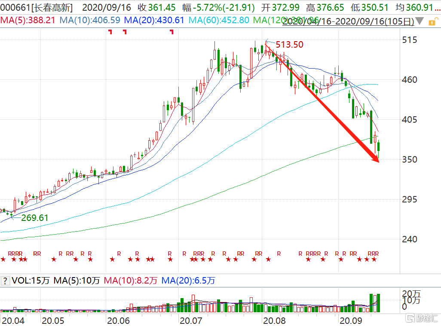Click the 269.61 low price label
441x326 pixels.
click(x=34, y=218)
